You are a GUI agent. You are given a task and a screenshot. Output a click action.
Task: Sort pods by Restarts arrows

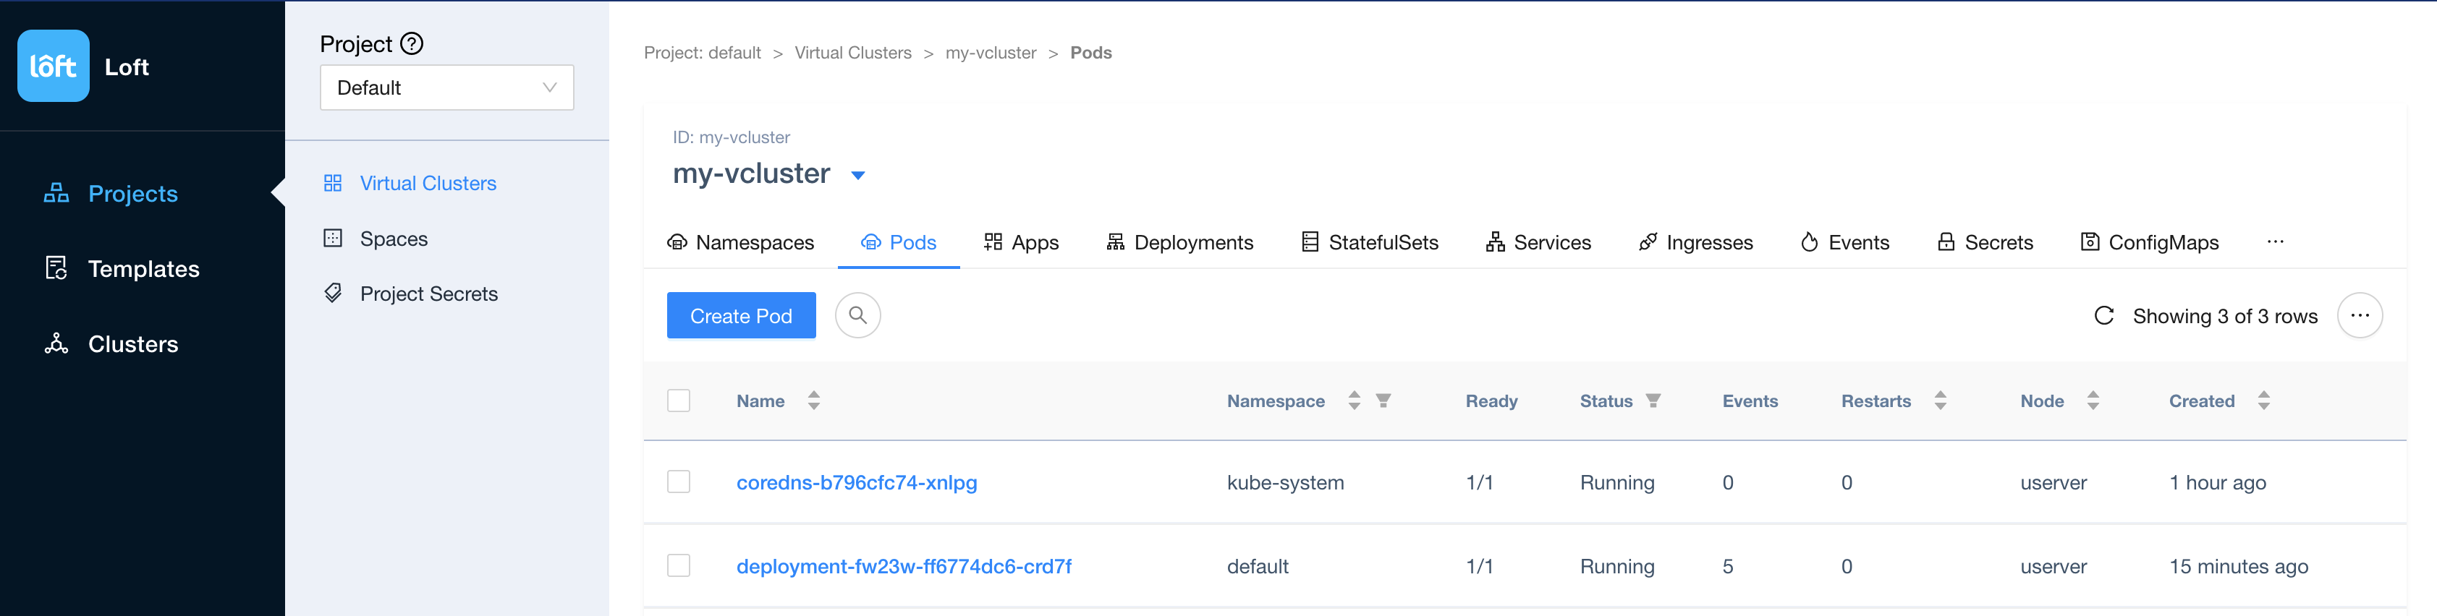(1941, 401)
